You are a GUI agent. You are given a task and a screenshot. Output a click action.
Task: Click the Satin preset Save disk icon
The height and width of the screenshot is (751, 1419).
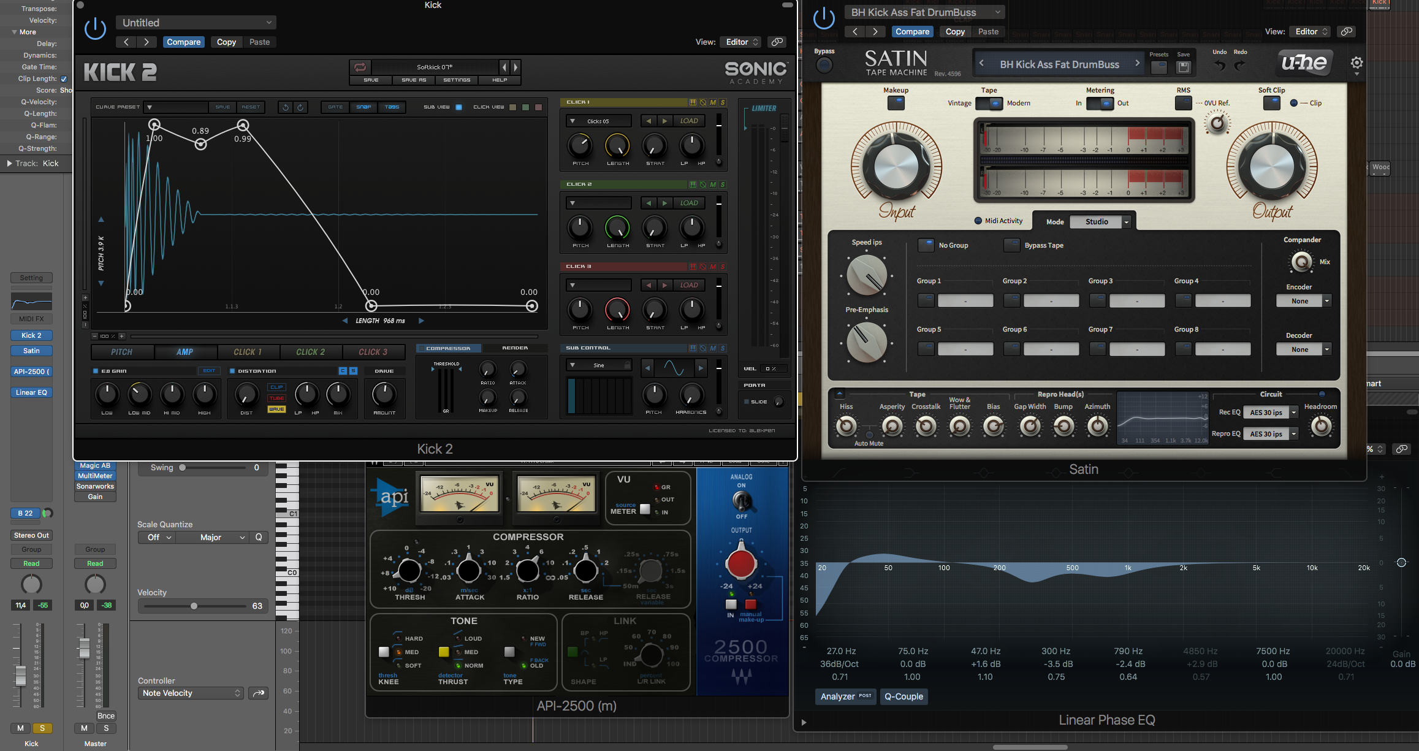pyautogui.click(x=1184, y=67)
